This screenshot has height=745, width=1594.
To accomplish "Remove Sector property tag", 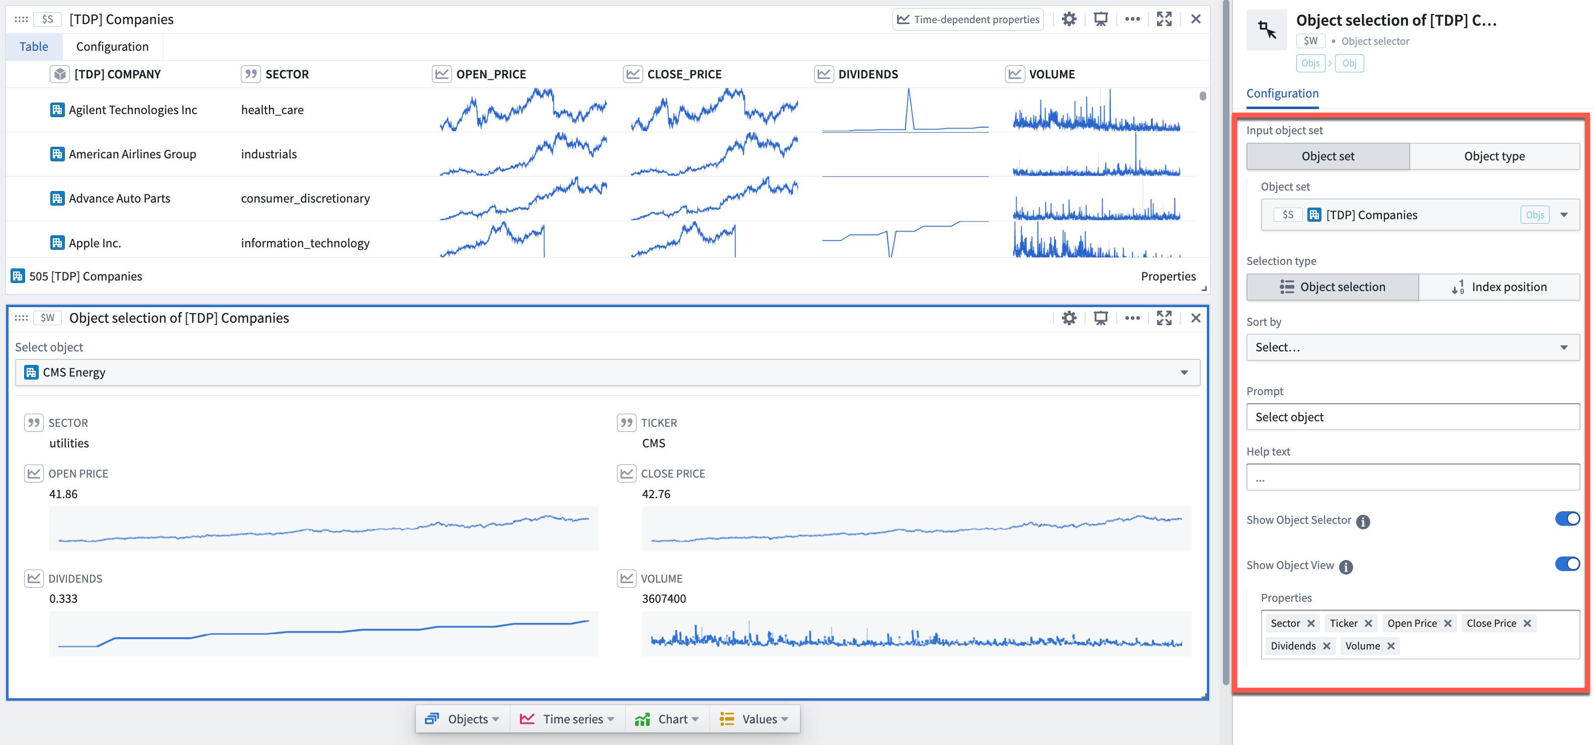I will pos(1310,623).
